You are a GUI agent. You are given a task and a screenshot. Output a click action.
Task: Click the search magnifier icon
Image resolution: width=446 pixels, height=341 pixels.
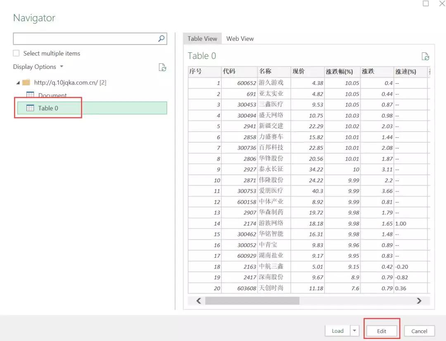pyautogui.click(x=161, y=39)
